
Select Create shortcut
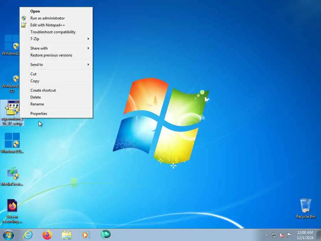[56, 90]
